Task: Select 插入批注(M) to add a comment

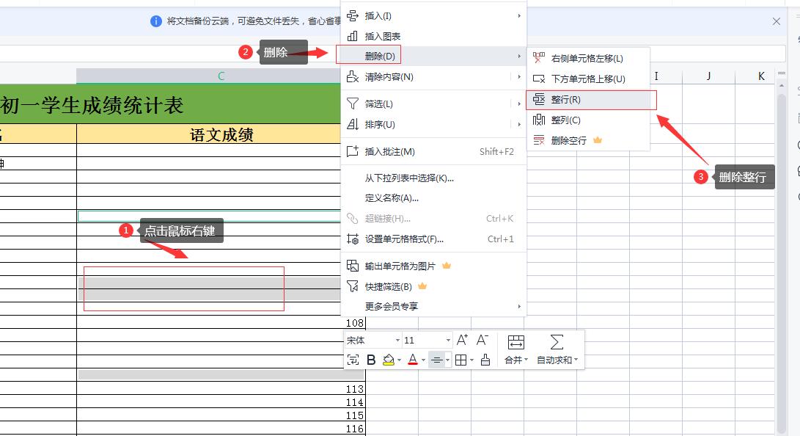Action: (x=433, y=152)
